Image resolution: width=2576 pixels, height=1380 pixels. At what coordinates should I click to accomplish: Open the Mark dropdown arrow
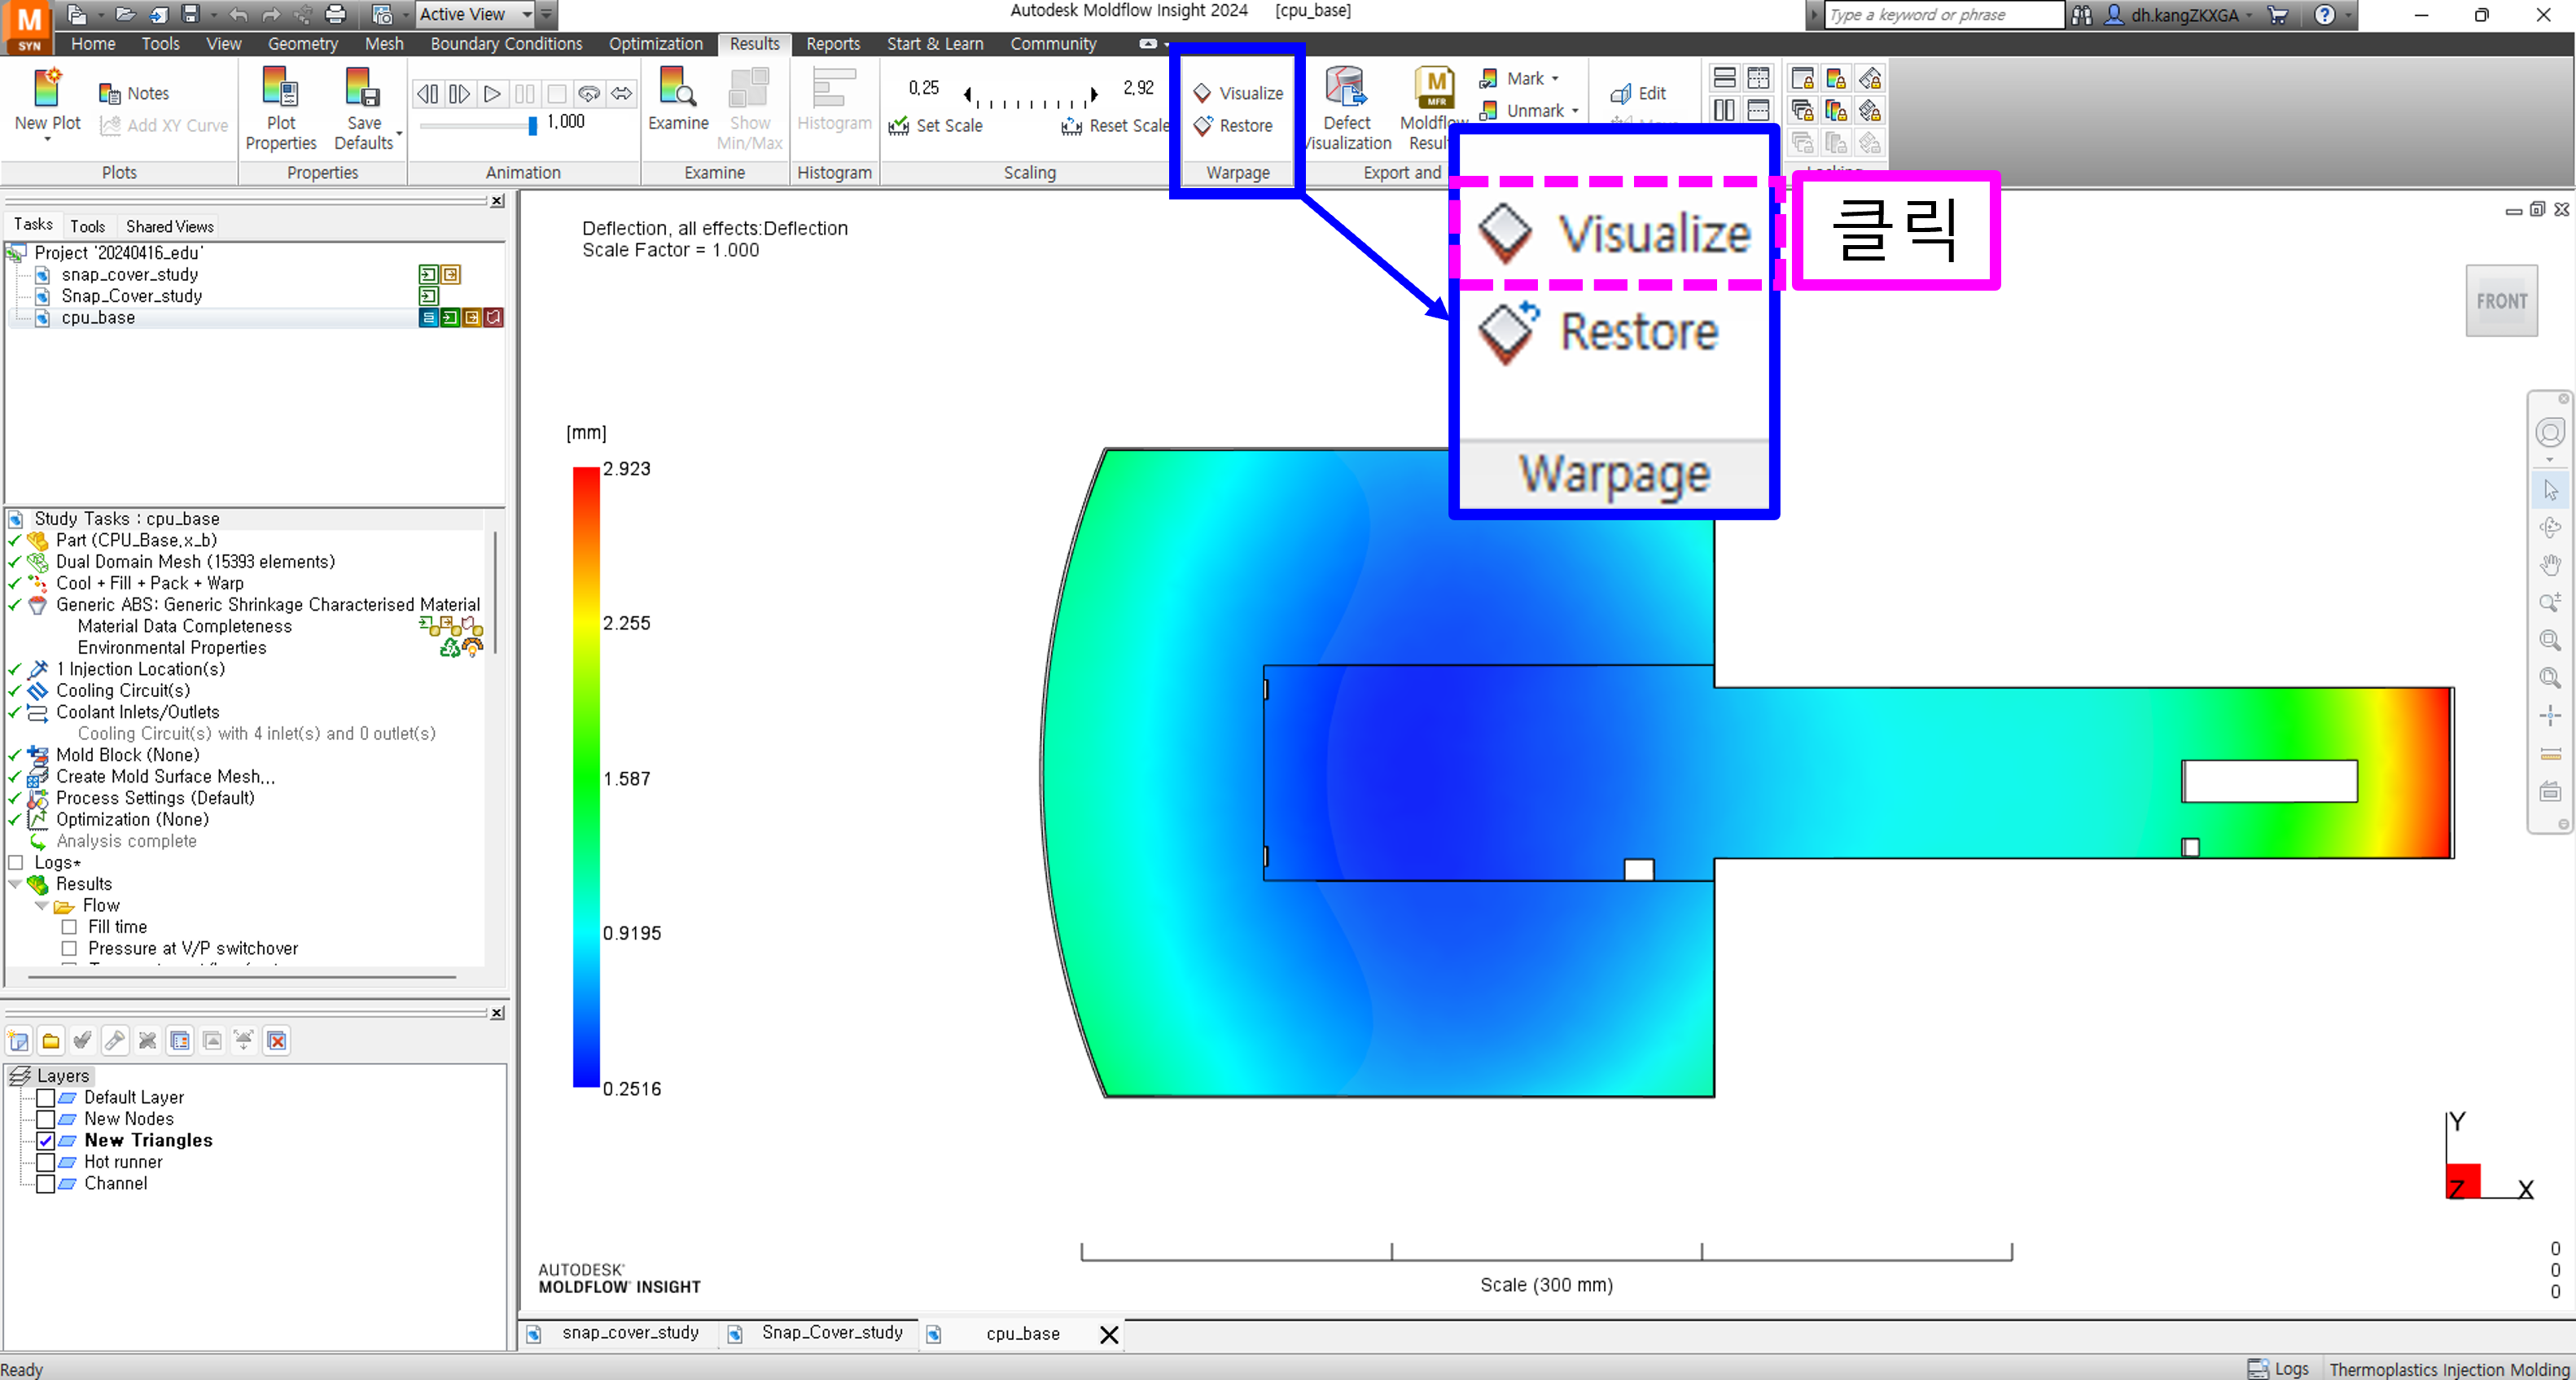pos(1555,79)
